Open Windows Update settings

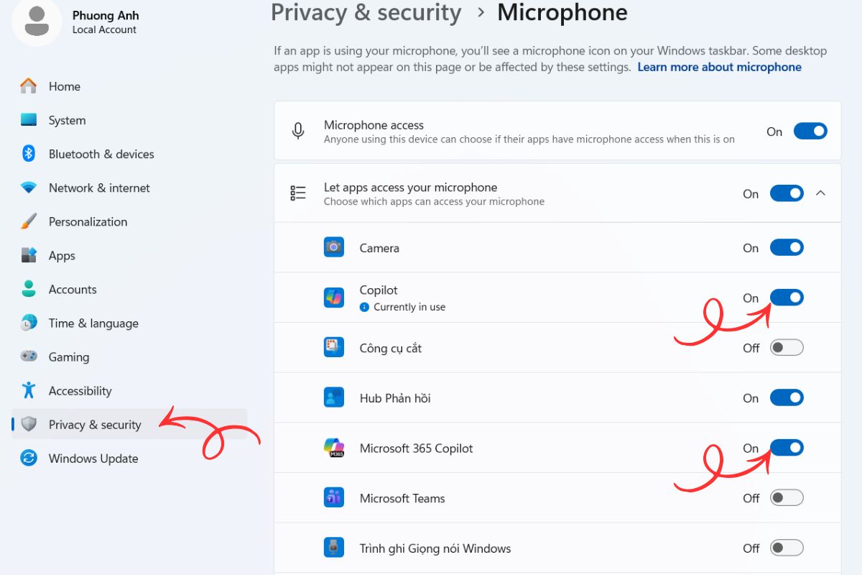coord(93,459)
